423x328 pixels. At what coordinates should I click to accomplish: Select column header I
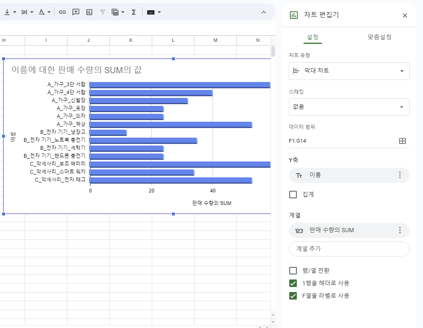click(x=46, y=41)
